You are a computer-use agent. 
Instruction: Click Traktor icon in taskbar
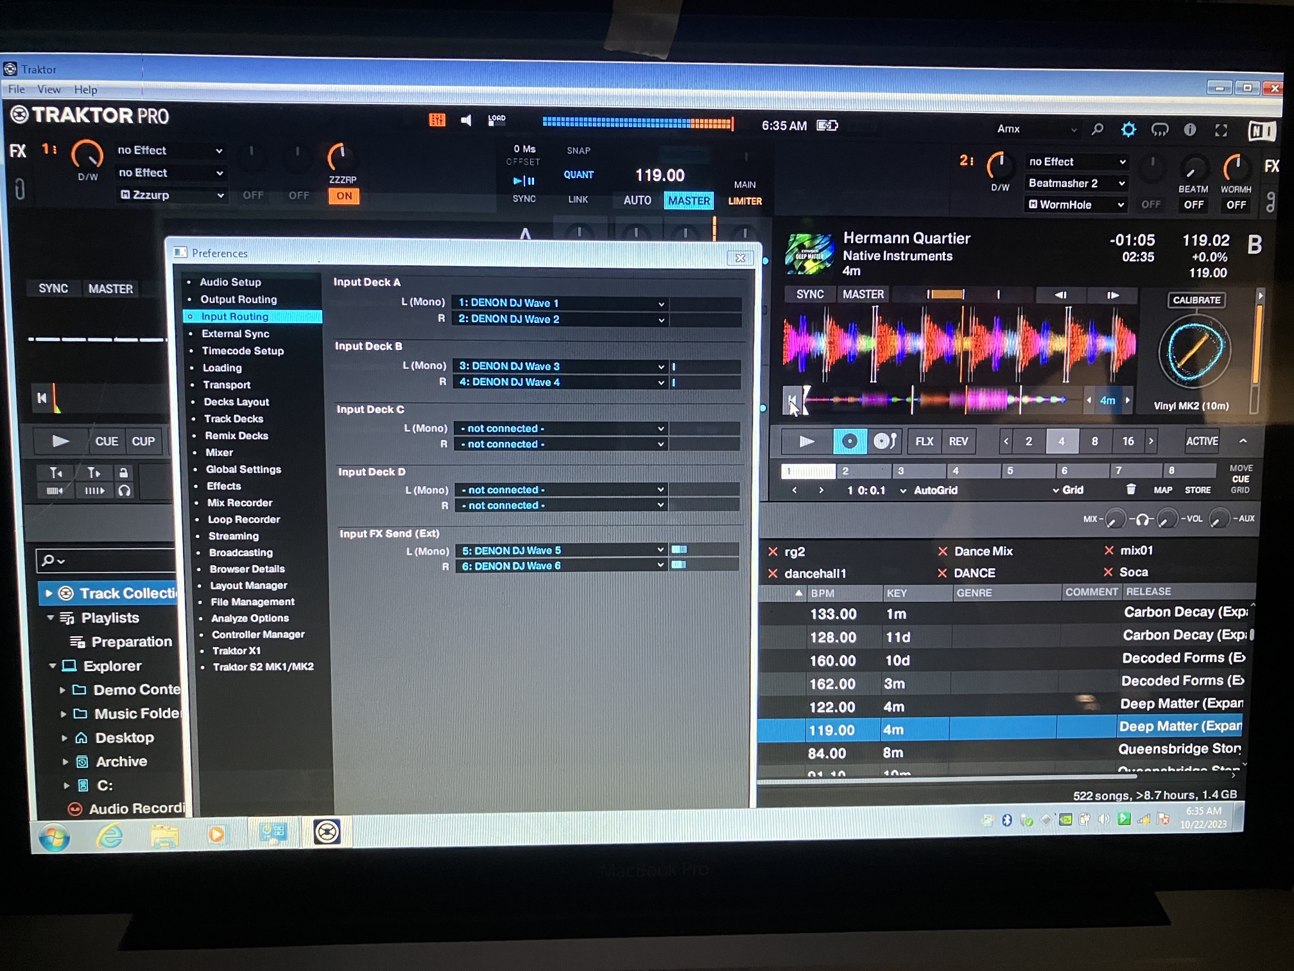327,832
